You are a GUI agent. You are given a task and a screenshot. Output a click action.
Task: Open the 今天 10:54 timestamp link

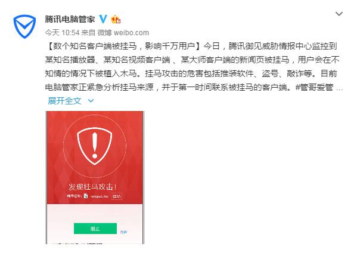(62, 33)
